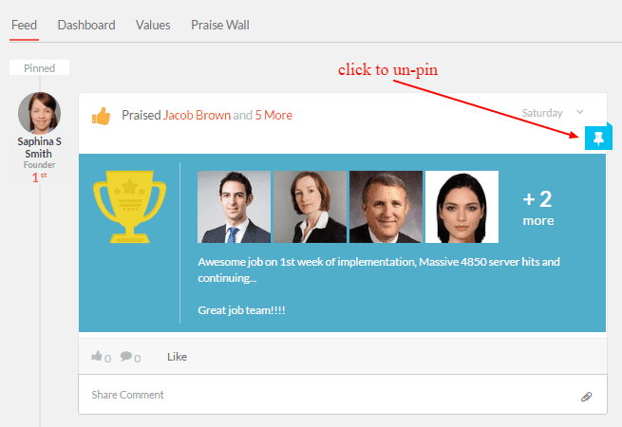
Task: Select the Feed tab
Action: [24, 25]
